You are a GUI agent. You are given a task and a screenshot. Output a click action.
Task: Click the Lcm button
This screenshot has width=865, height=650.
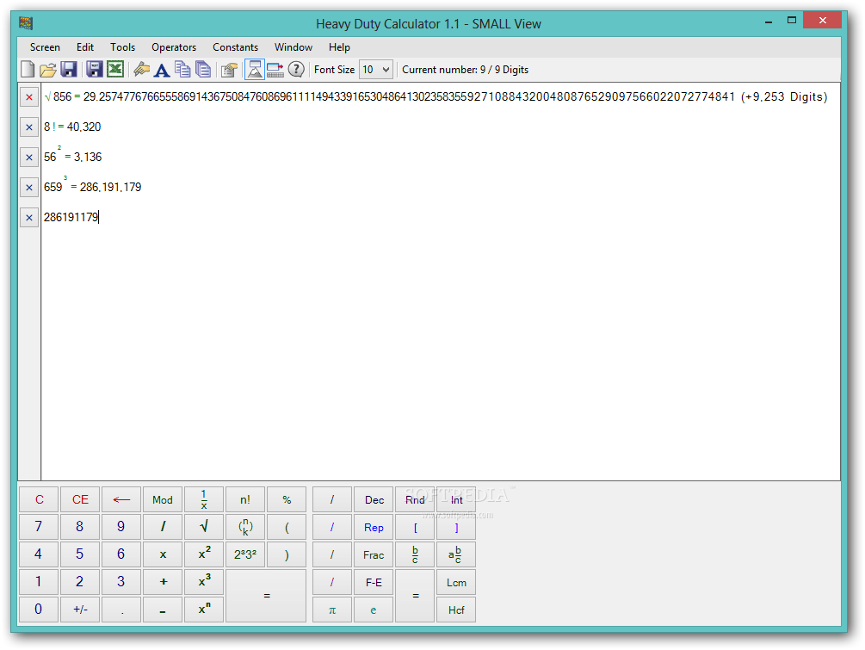(455, 582)
